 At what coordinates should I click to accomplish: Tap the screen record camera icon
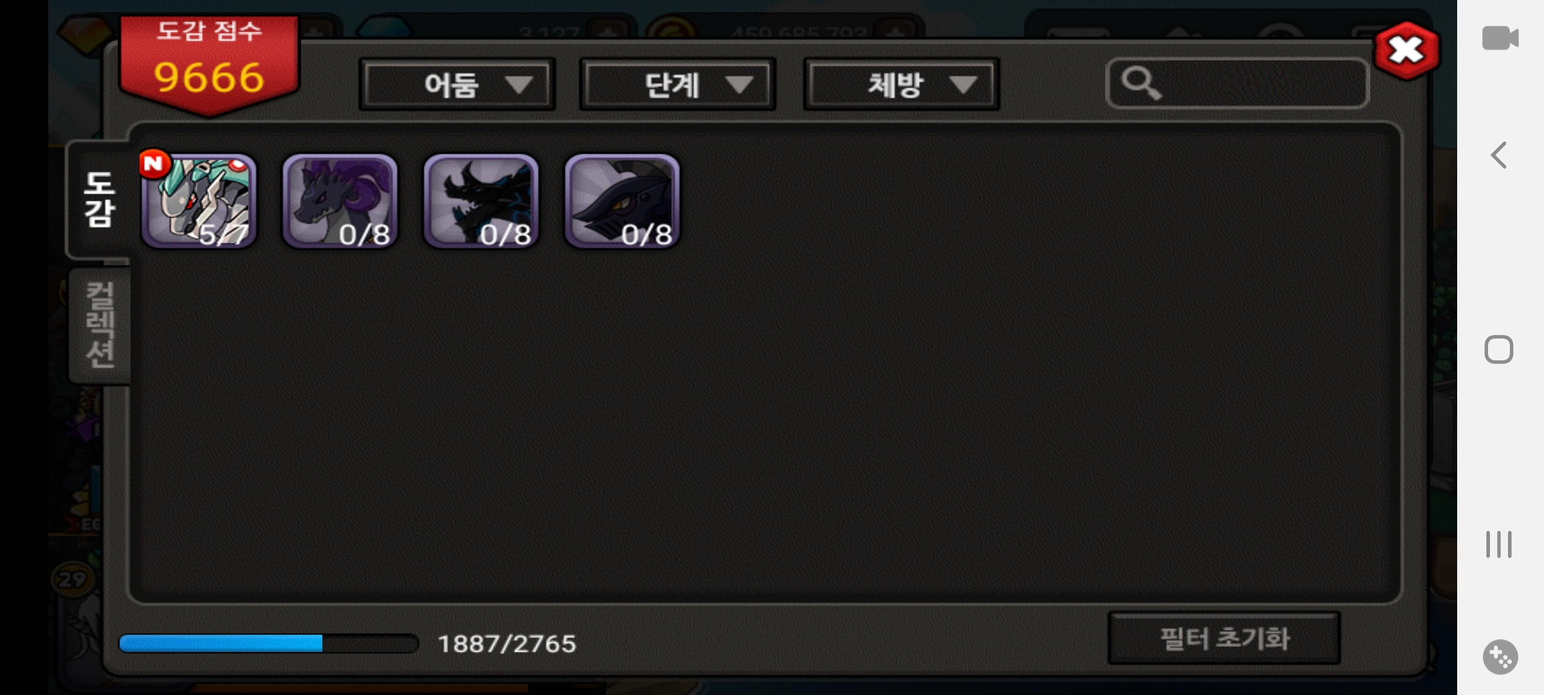pos(1500,38)
